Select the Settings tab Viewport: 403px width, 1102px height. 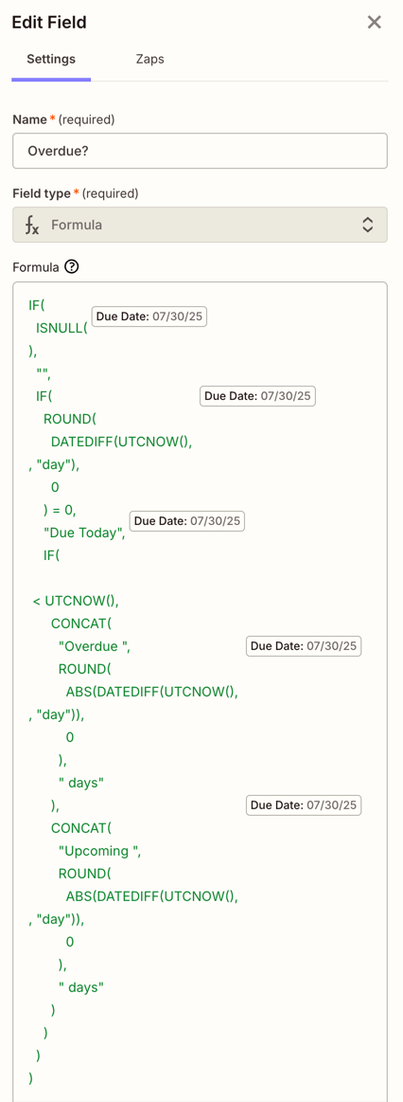tap(51, 59)
